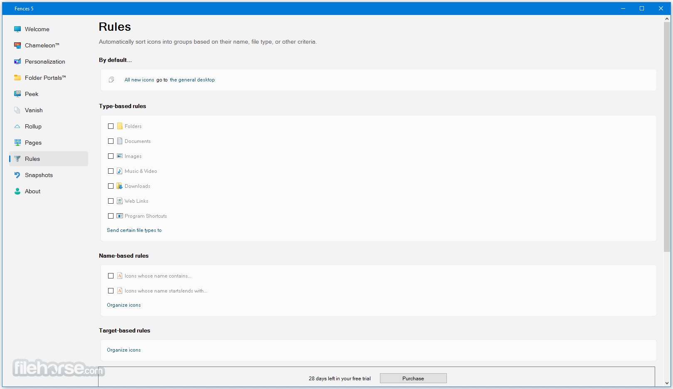The image size is (673, 389).
Task: Click the Purchase button
Action: tap(413, 378)
